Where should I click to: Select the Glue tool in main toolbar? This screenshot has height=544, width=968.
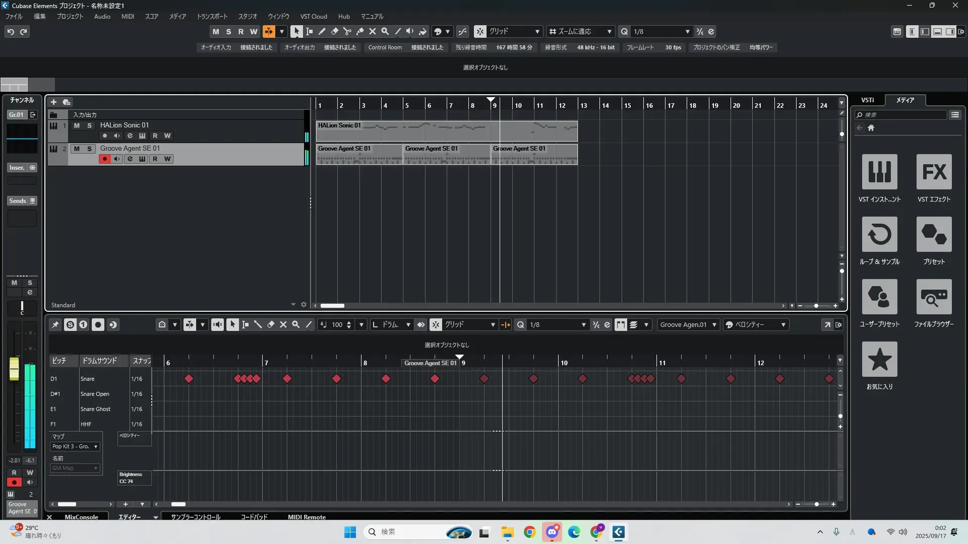[x=359, y=31]
